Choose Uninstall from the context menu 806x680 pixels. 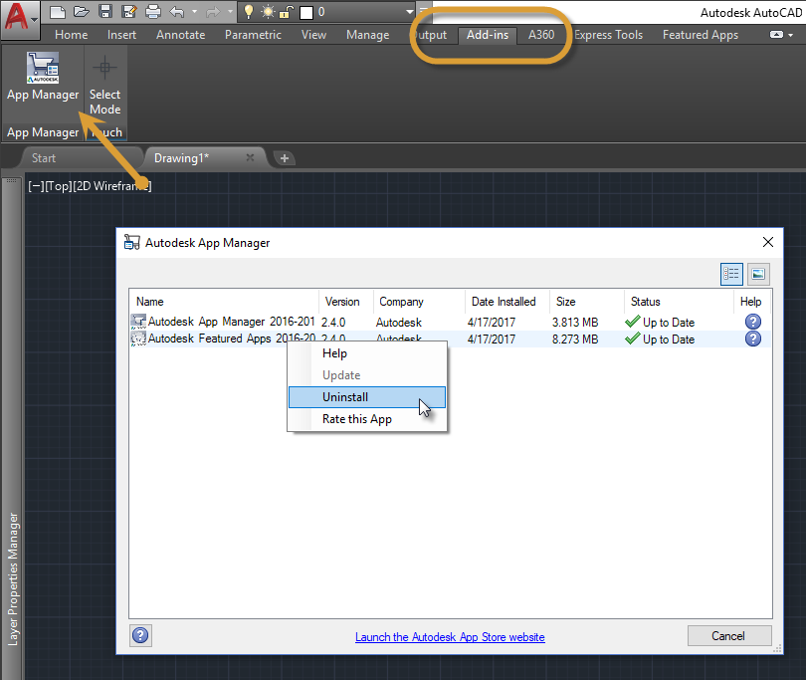click(x=367, y=397)
